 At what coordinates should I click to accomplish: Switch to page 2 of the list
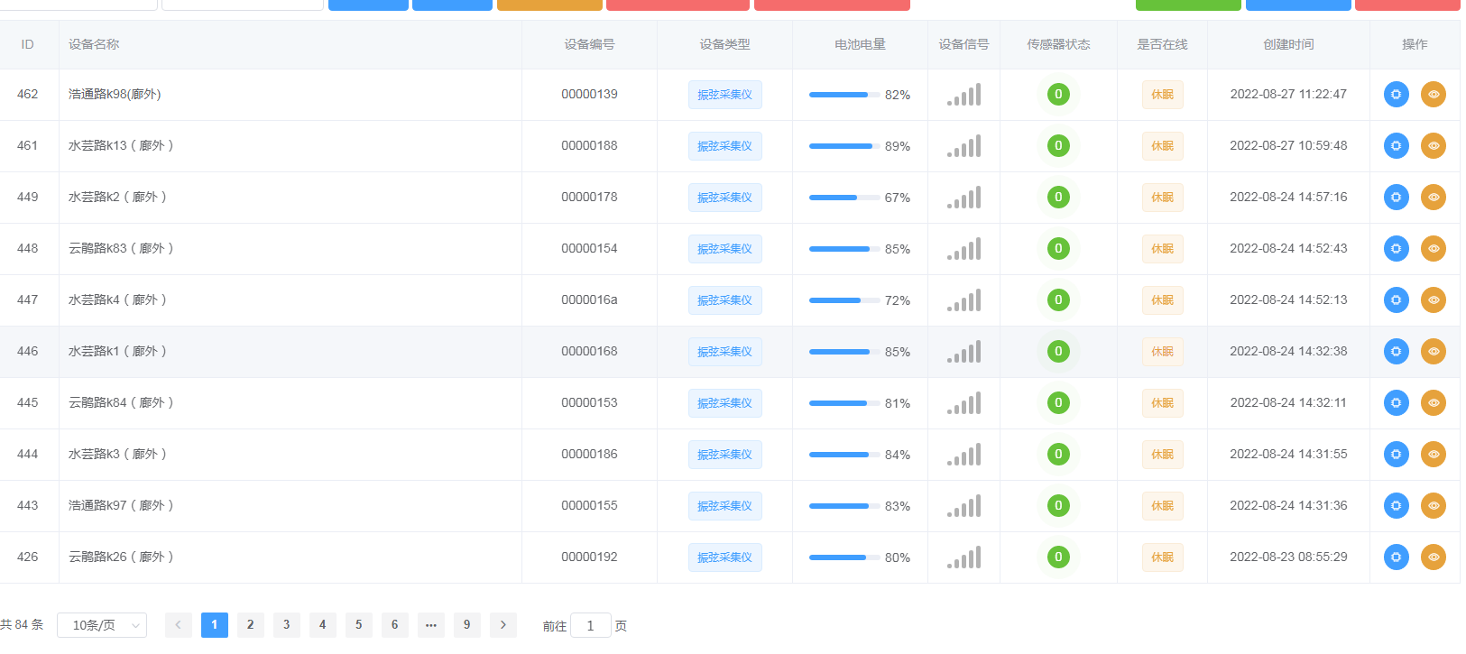click(x=250, y=625)
